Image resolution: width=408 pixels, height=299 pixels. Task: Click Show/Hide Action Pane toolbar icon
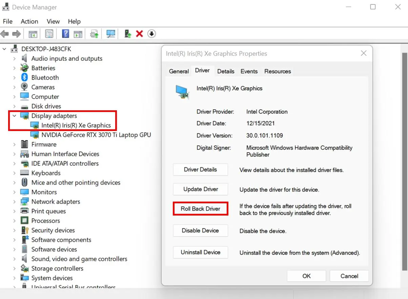[x=78, y=34]
